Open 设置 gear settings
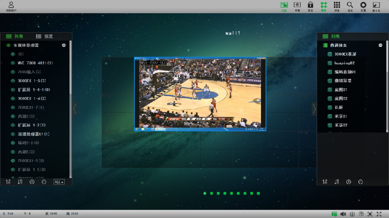 coord(363,7)
